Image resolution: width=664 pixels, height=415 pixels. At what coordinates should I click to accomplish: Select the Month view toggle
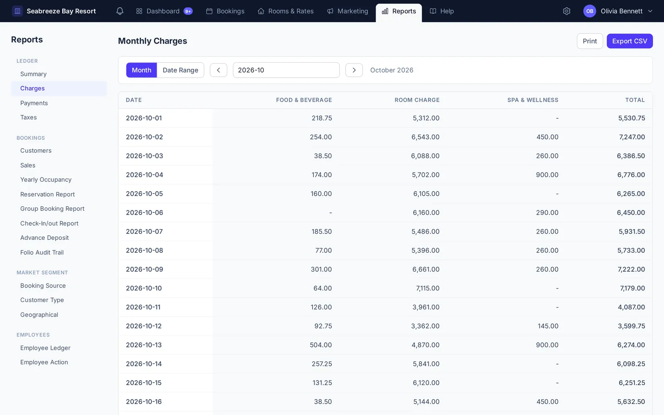point(142,70)
